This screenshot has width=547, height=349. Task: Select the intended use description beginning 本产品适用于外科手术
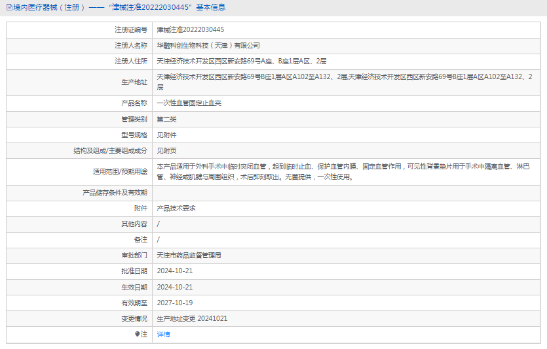344,171
